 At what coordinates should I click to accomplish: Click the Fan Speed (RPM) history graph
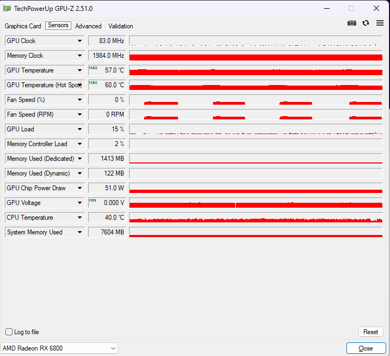pos(255,114)
